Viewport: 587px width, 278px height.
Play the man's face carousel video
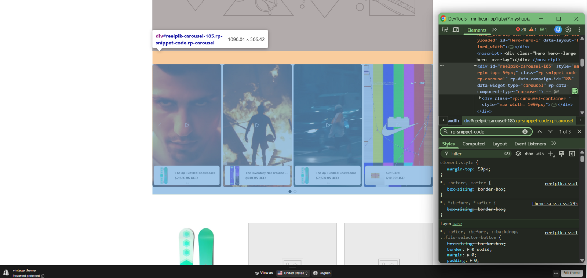point(187,125)
